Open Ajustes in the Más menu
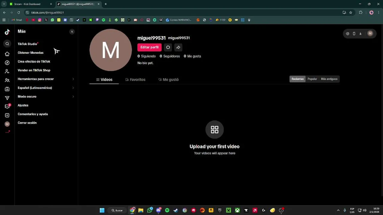The width and height of the screenshot is (383, 215). [x=23, y=105]
